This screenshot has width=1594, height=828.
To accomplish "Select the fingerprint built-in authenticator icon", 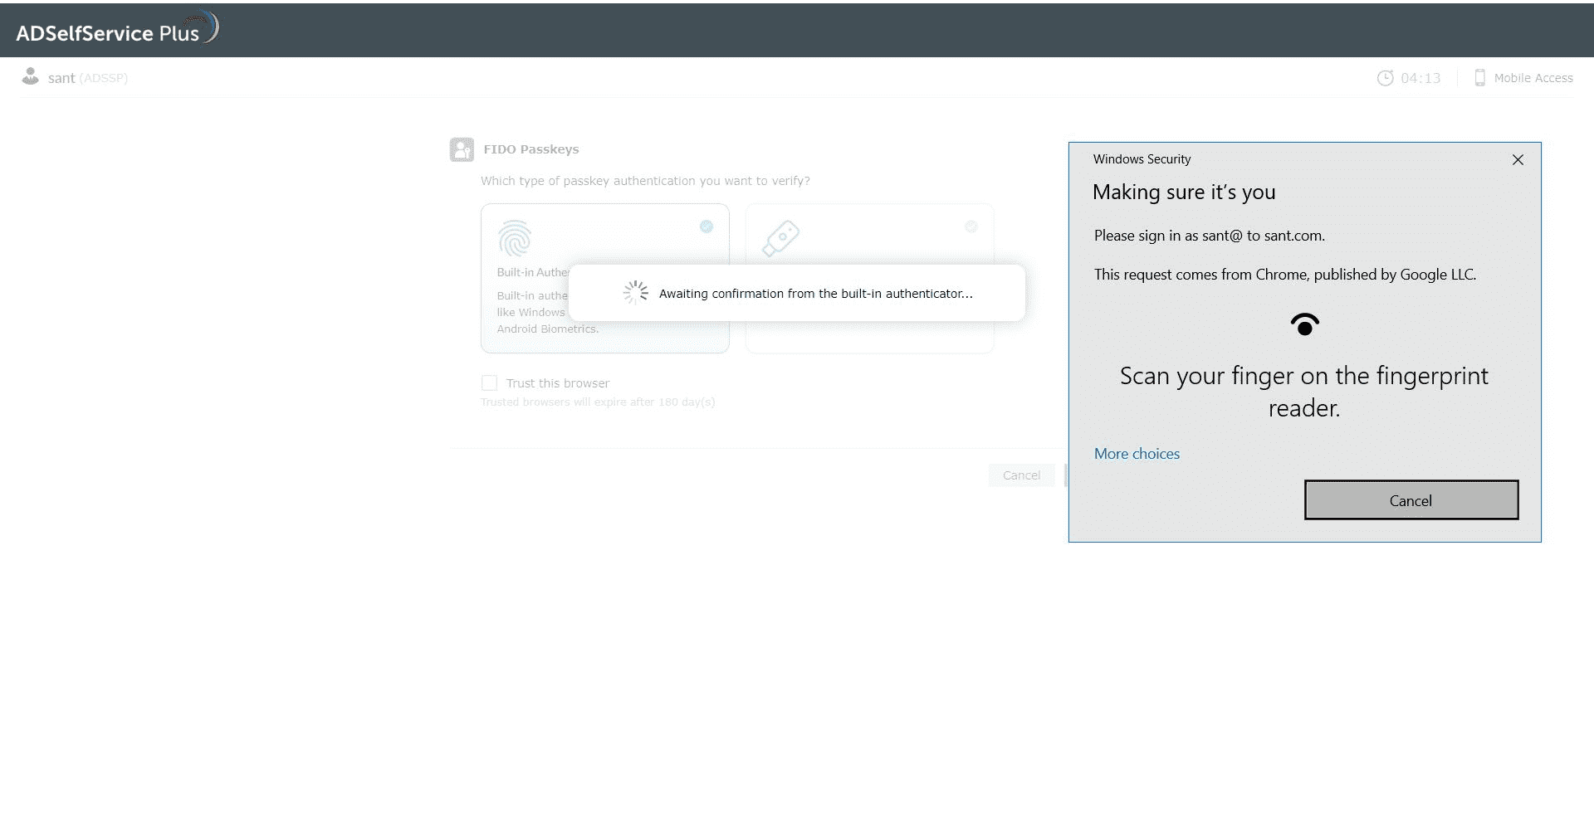I will 515,238.
